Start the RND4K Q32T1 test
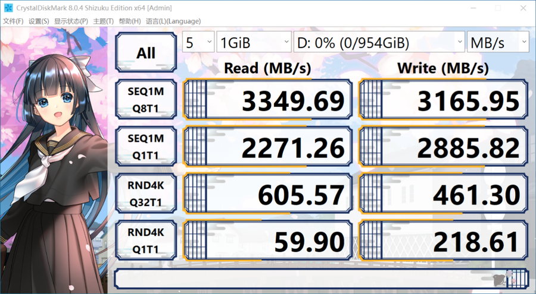This screenshot has width=536, height=294. click(146, 194)
